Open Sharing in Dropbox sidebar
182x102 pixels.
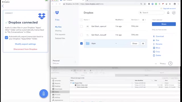(x=58, y=31)
